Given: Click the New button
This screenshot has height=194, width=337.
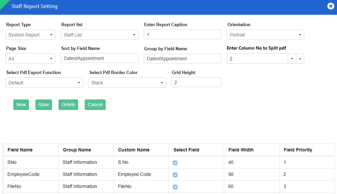Looking at the screenshot, I should click(x=21, y=105).
